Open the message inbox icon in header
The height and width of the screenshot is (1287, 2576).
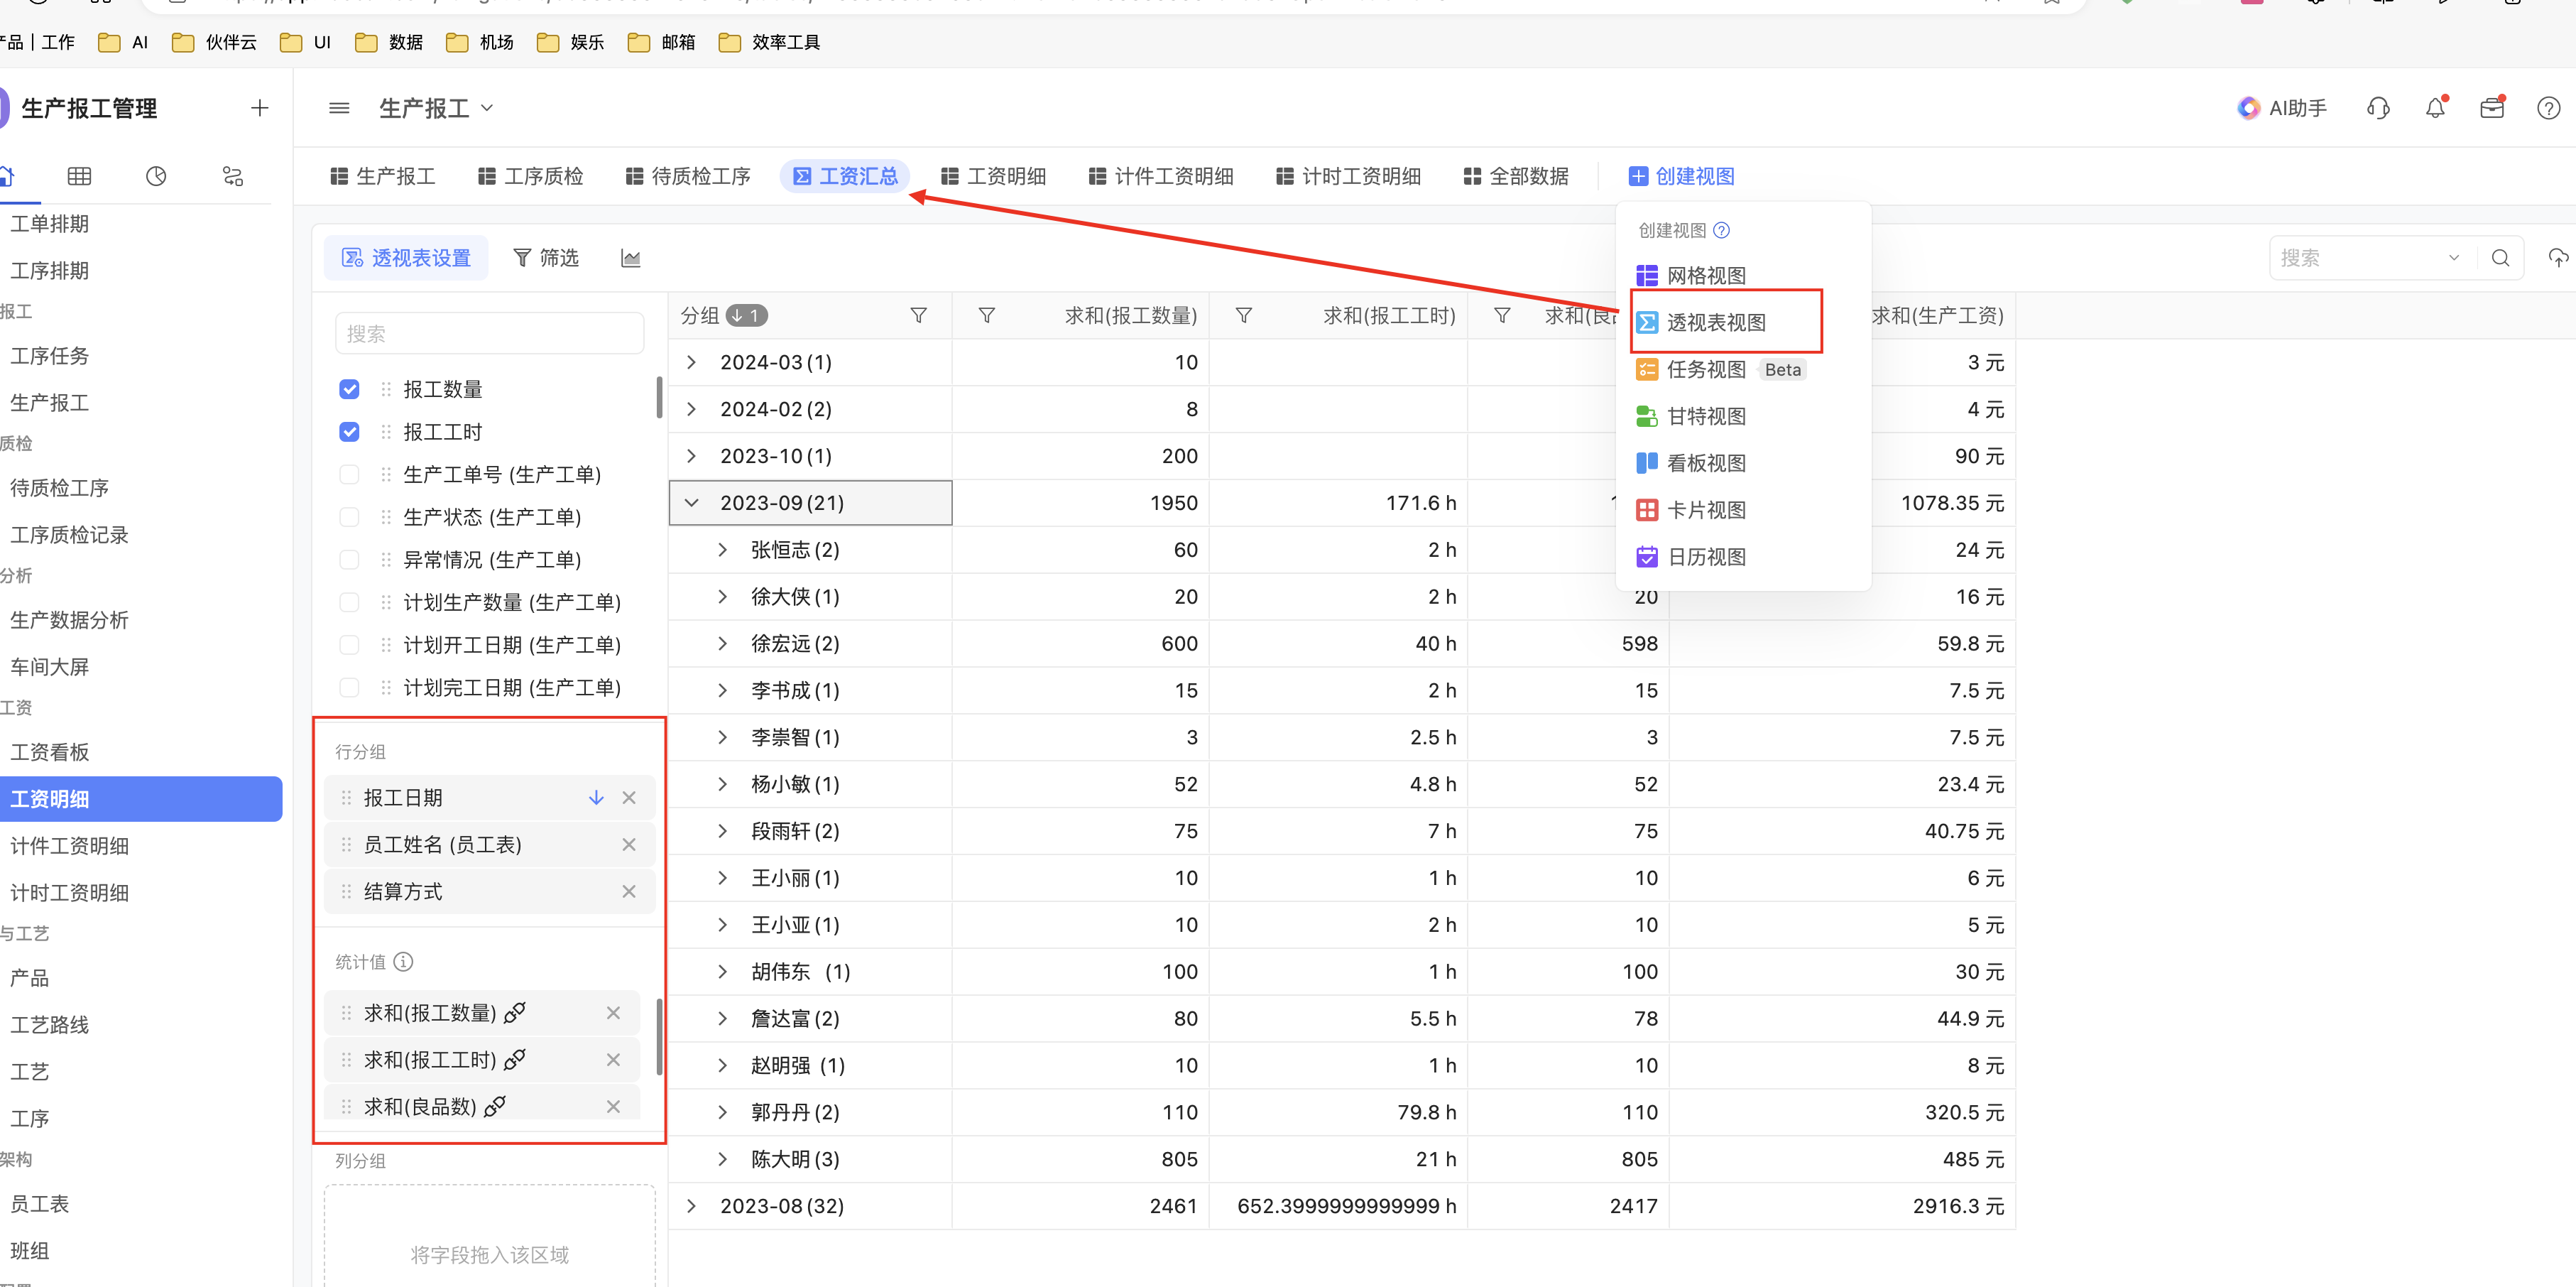pyautogui.click(x=2492, y=108)
